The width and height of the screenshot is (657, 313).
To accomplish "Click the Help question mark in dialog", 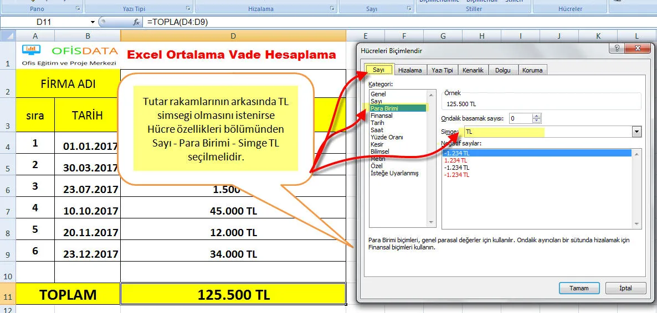I will [x=617, y=49].
